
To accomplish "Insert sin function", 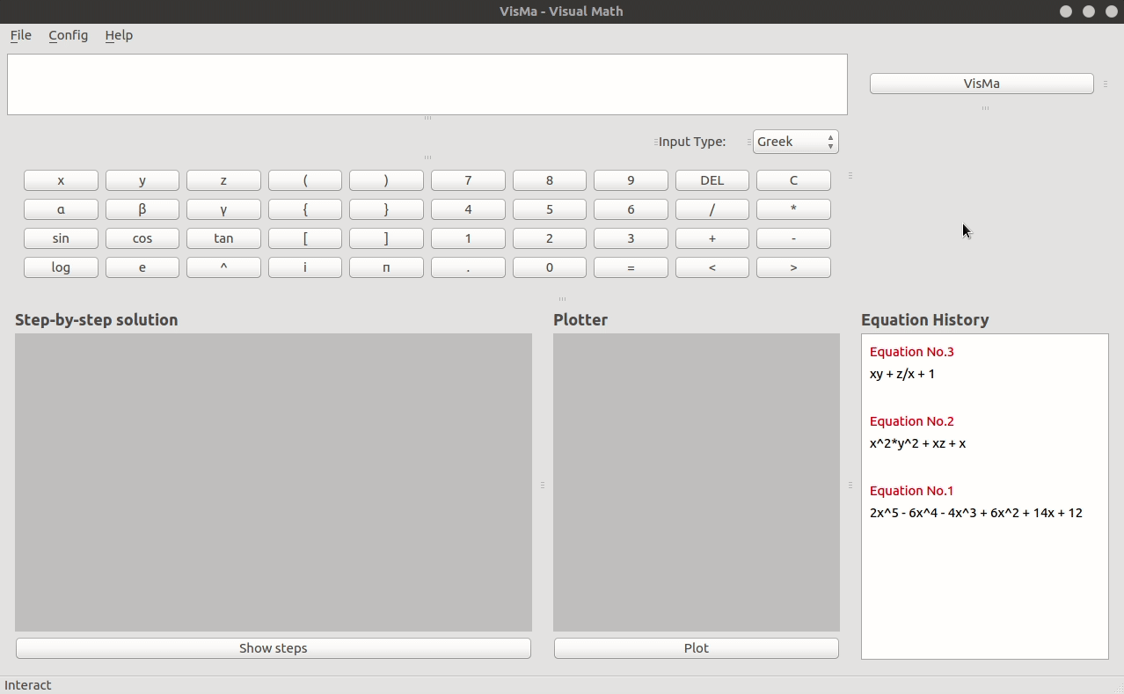I will tap(61, 238).
